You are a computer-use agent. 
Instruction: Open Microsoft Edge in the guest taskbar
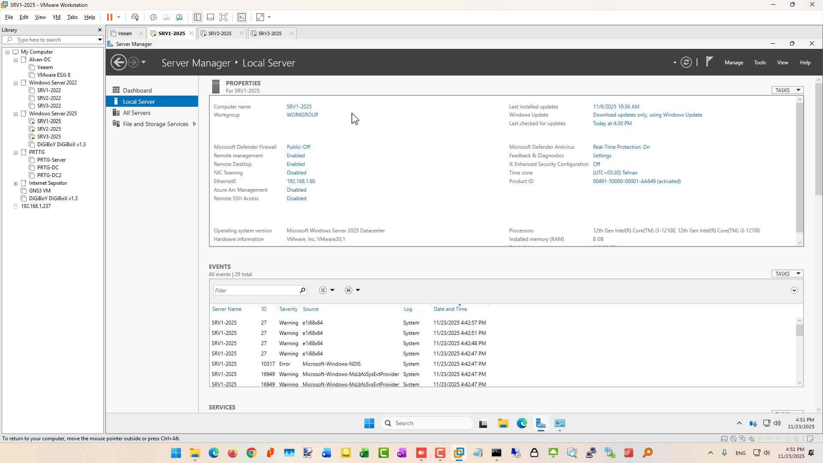tap(522, 424)
